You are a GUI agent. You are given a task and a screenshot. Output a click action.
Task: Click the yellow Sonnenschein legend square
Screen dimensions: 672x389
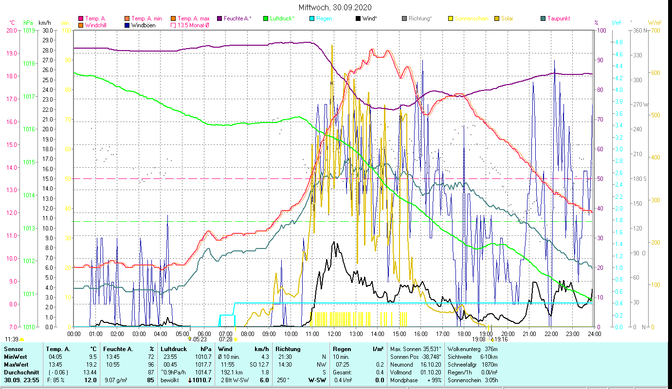[x=451, y=18]
